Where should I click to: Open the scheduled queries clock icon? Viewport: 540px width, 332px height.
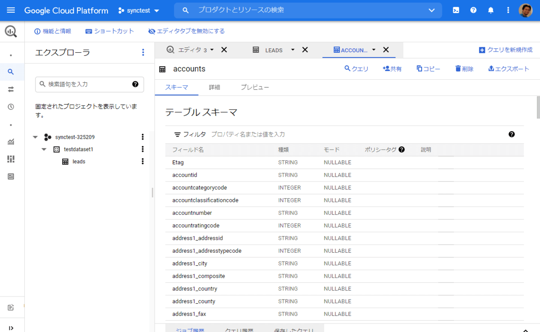pos(11,107)
